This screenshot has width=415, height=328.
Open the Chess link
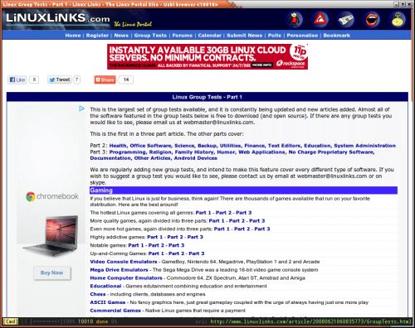click(98, 294)
